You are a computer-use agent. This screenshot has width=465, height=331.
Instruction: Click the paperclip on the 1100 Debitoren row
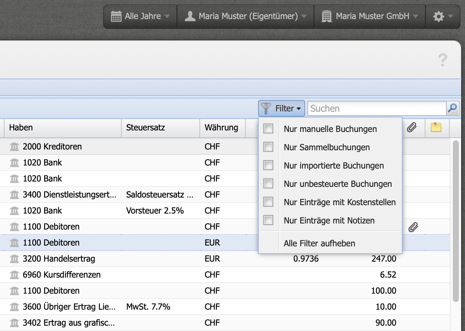413,227
